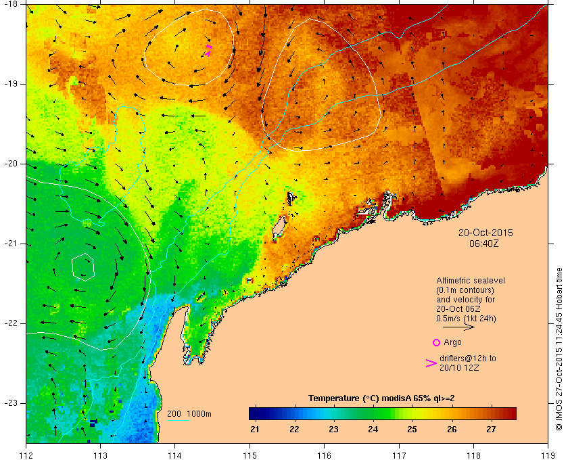Click the 20-Oct 06Z legend text
Image resolution: width=568 pixels, height=460 pixels.
tap(458, 309)
